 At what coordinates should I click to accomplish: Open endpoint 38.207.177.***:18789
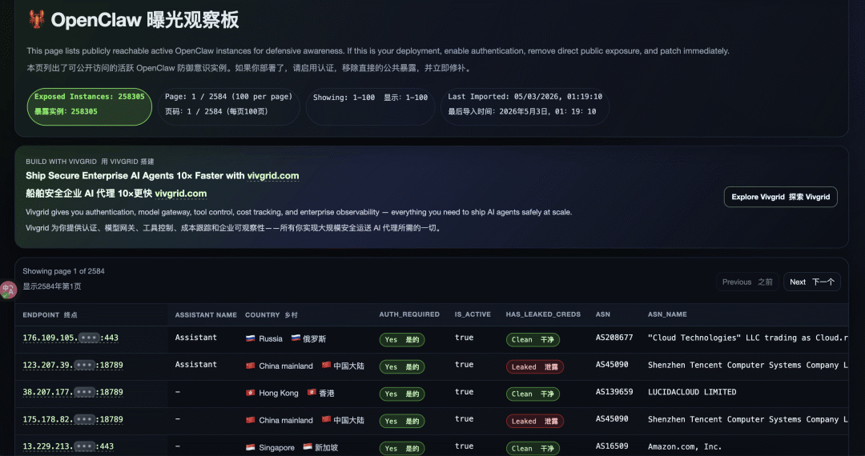point(73,392)
